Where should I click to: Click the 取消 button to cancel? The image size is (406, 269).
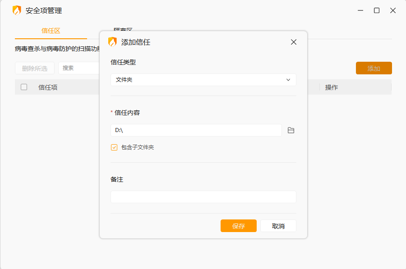[278, 226]
